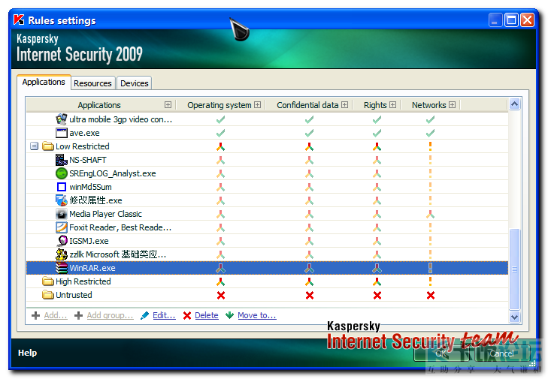This screenshot has width=548, height=379.
Task: Select the SREngLOG_Analyst.exe entry
Action: (267, 173)
